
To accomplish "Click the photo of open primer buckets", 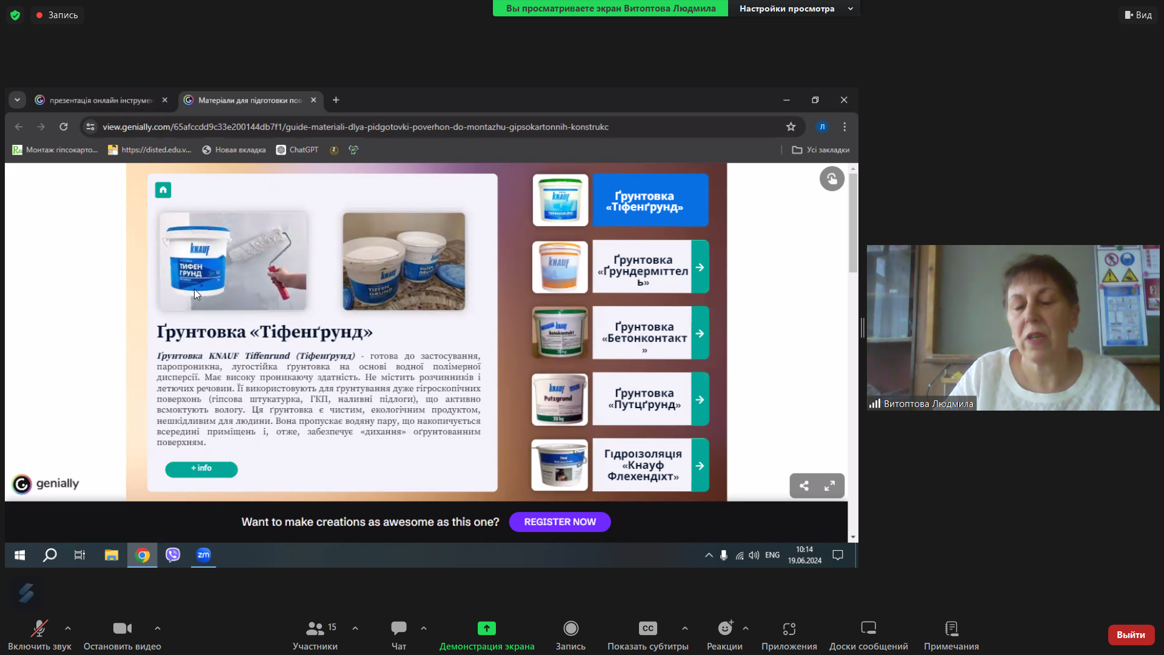I will point(404,261).
